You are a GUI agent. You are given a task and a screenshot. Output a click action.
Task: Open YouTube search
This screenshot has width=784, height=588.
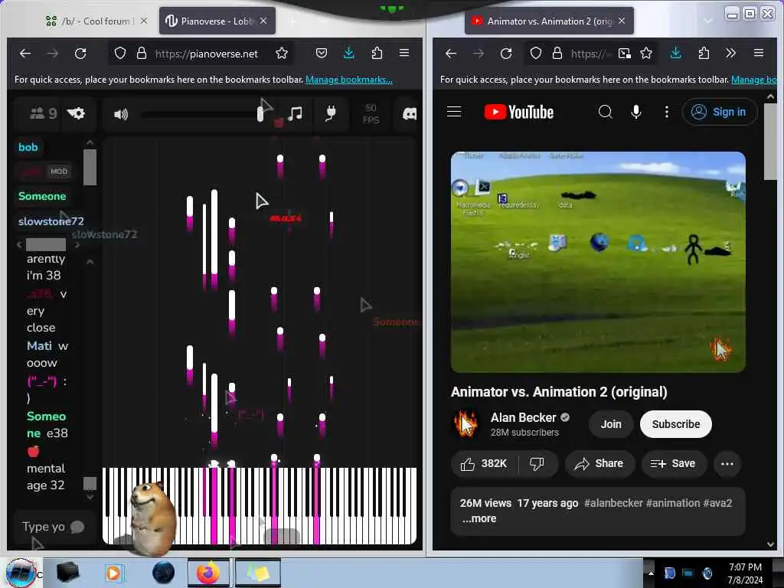[605, 112]
